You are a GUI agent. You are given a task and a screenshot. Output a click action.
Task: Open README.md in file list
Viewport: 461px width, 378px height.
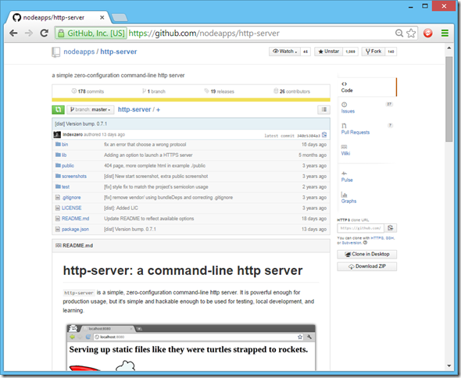coord(75,219)
